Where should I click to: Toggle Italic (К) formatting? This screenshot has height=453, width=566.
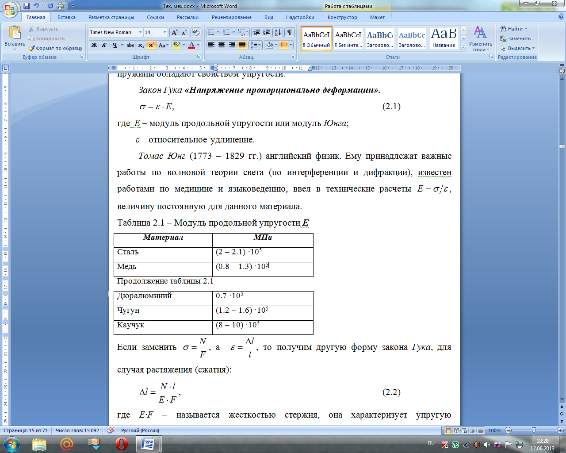coord(104,45)
